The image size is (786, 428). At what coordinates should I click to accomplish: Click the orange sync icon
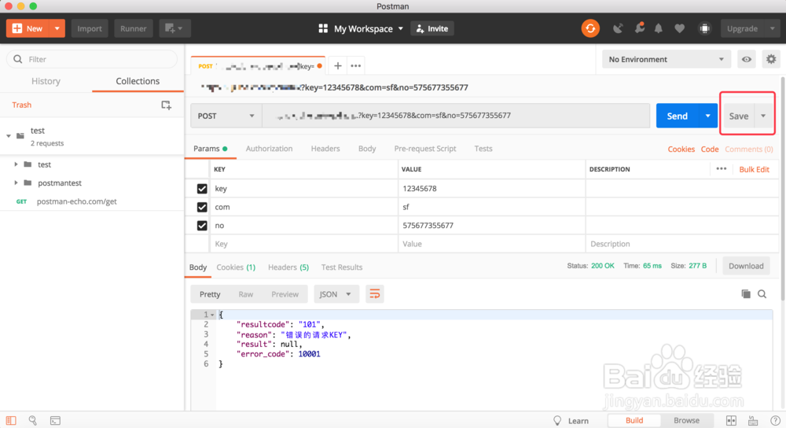click(590, 28)
